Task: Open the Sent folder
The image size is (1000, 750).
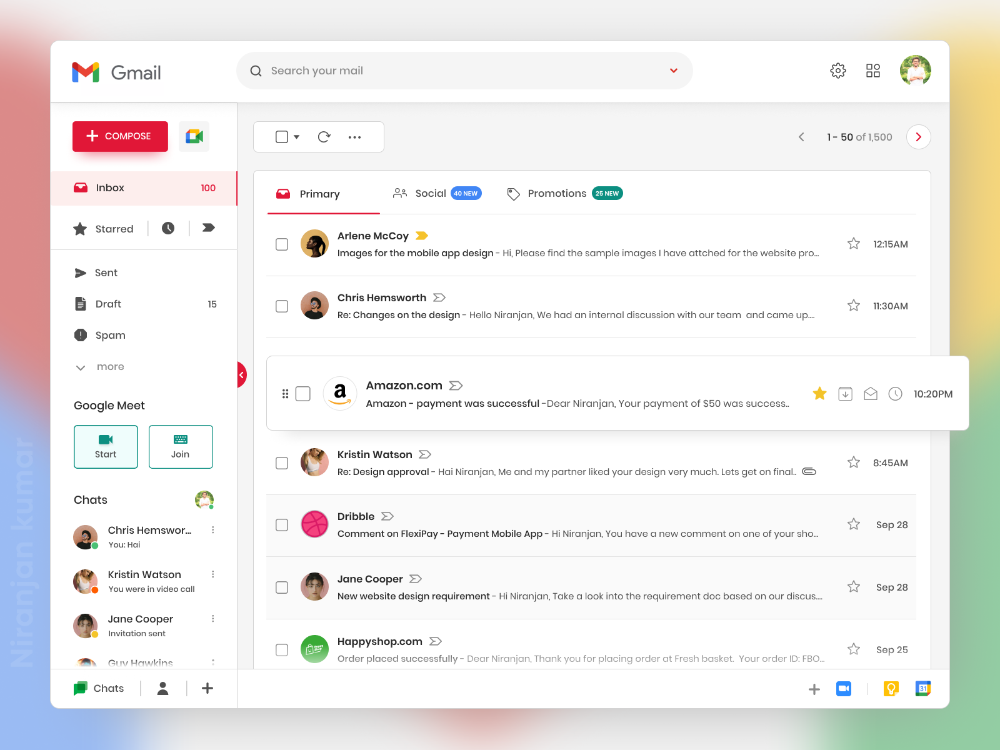Action: (x=96, y=272)
